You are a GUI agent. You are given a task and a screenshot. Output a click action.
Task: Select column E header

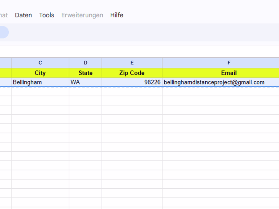click(132, 63)
